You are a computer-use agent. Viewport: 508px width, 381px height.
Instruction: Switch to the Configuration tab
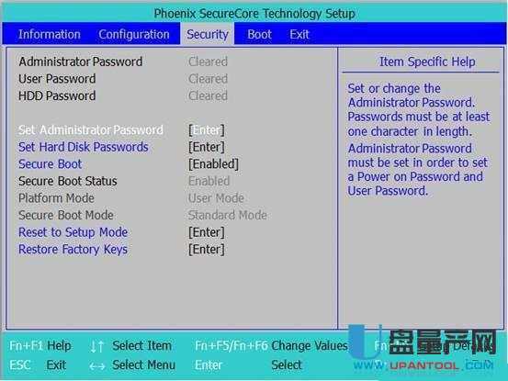134,34
